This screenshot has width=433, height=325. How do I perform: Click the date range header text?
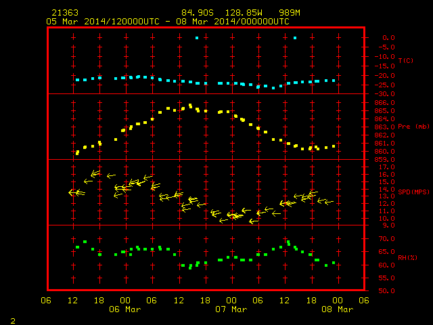coord(168,22)
